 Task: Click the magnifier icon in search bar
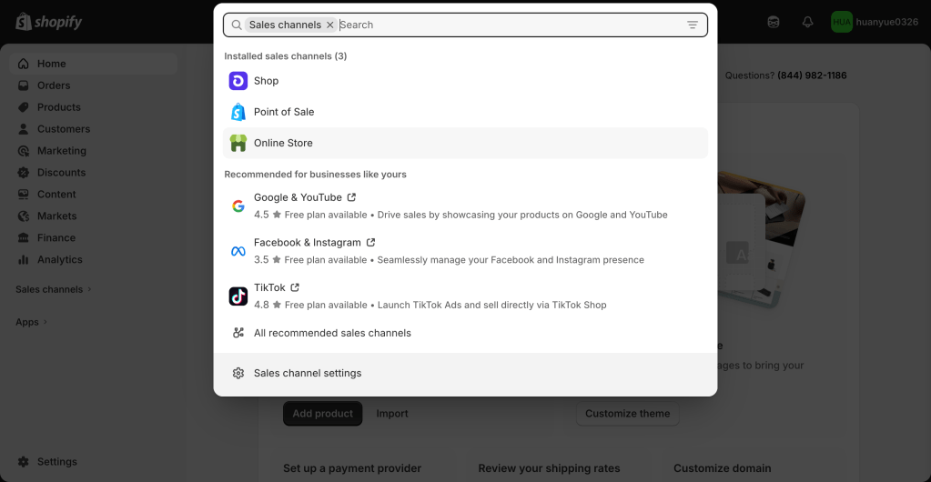coord(237,25)
